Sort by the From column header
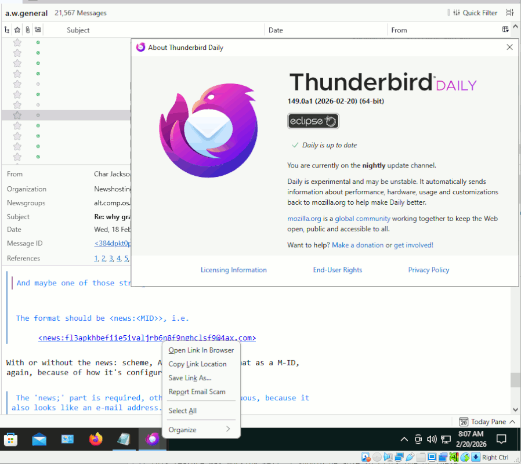Viewport: 521px width, 464px height. click(x=399, y=30)
